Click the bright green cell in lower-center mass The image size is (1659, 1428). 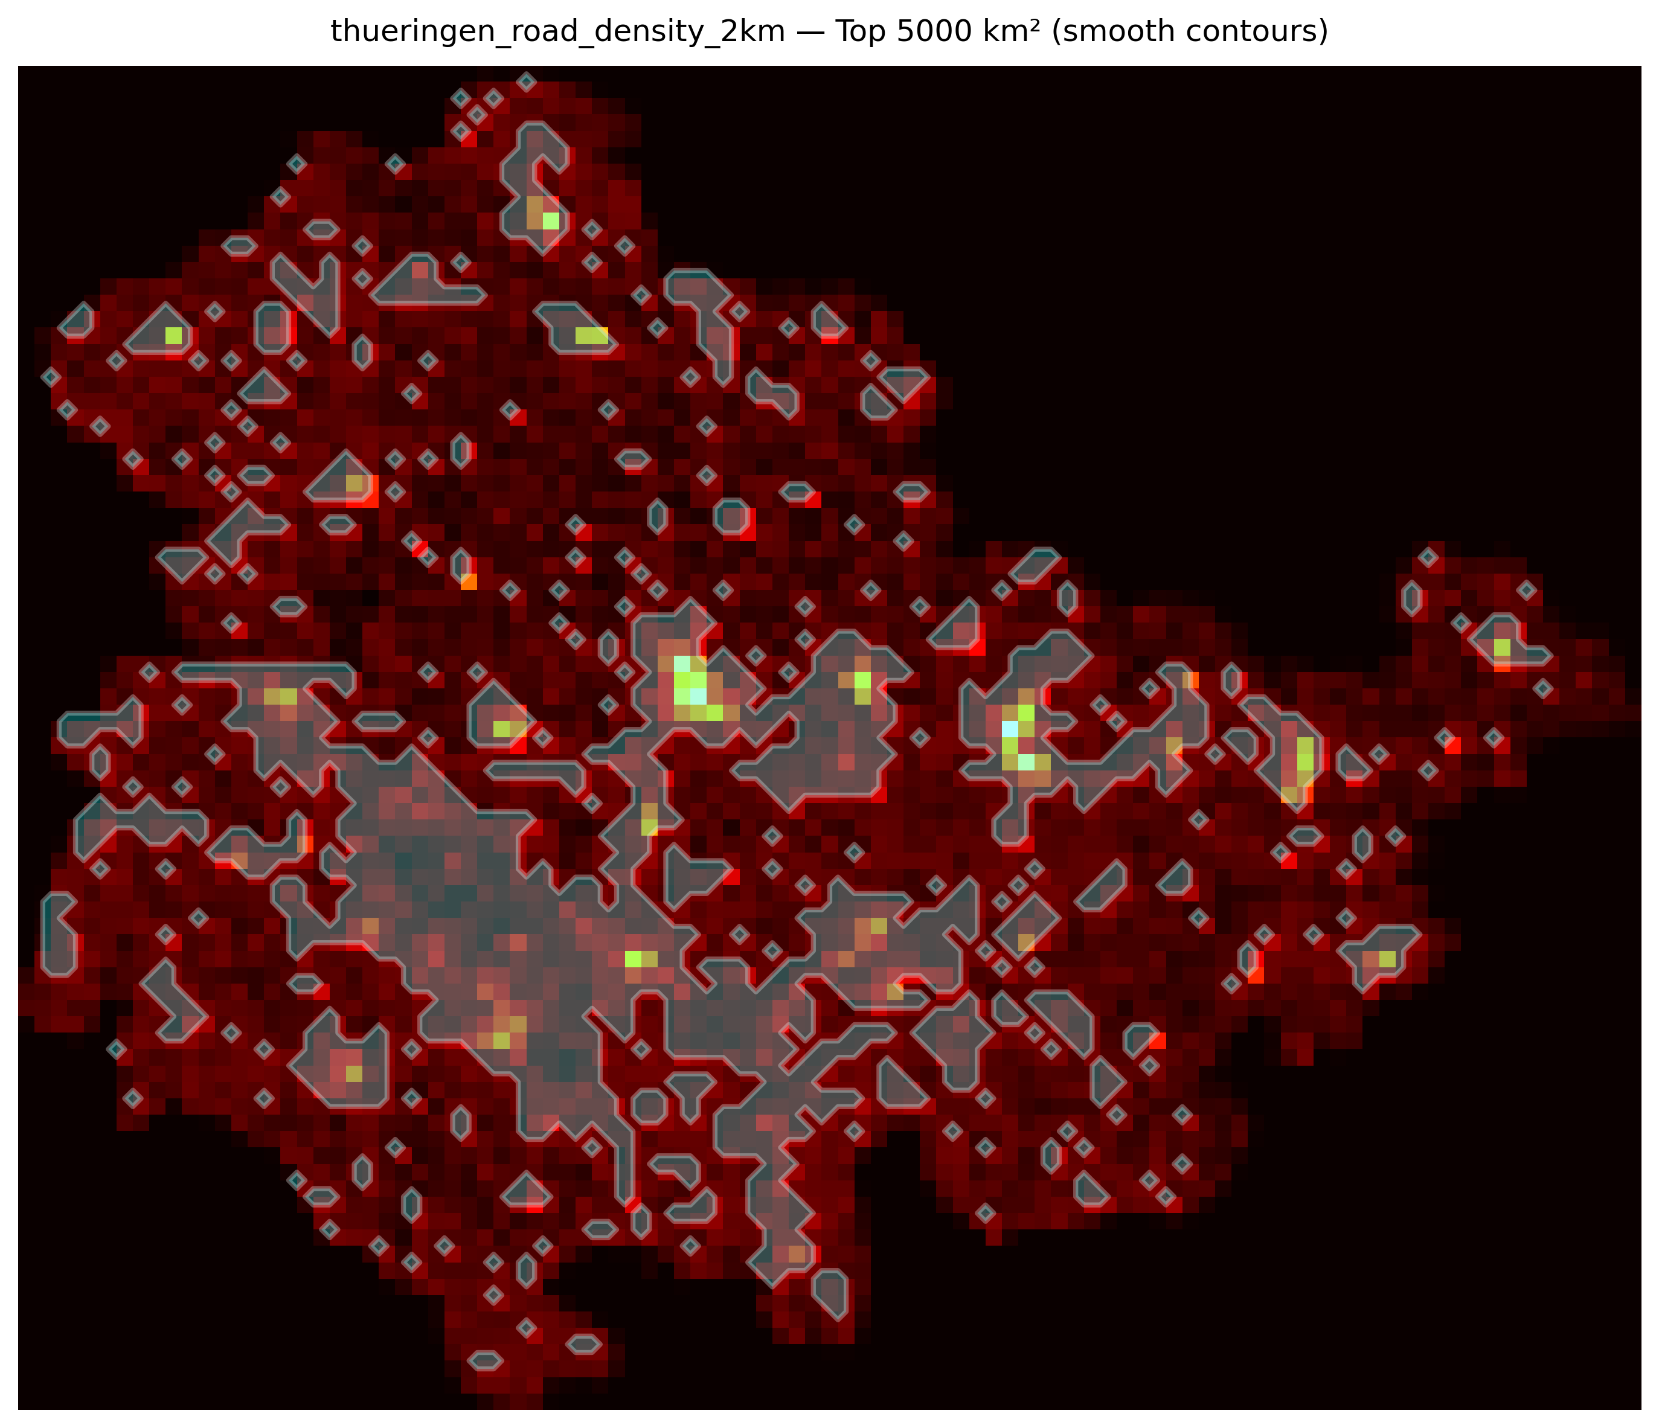[632, 959]
